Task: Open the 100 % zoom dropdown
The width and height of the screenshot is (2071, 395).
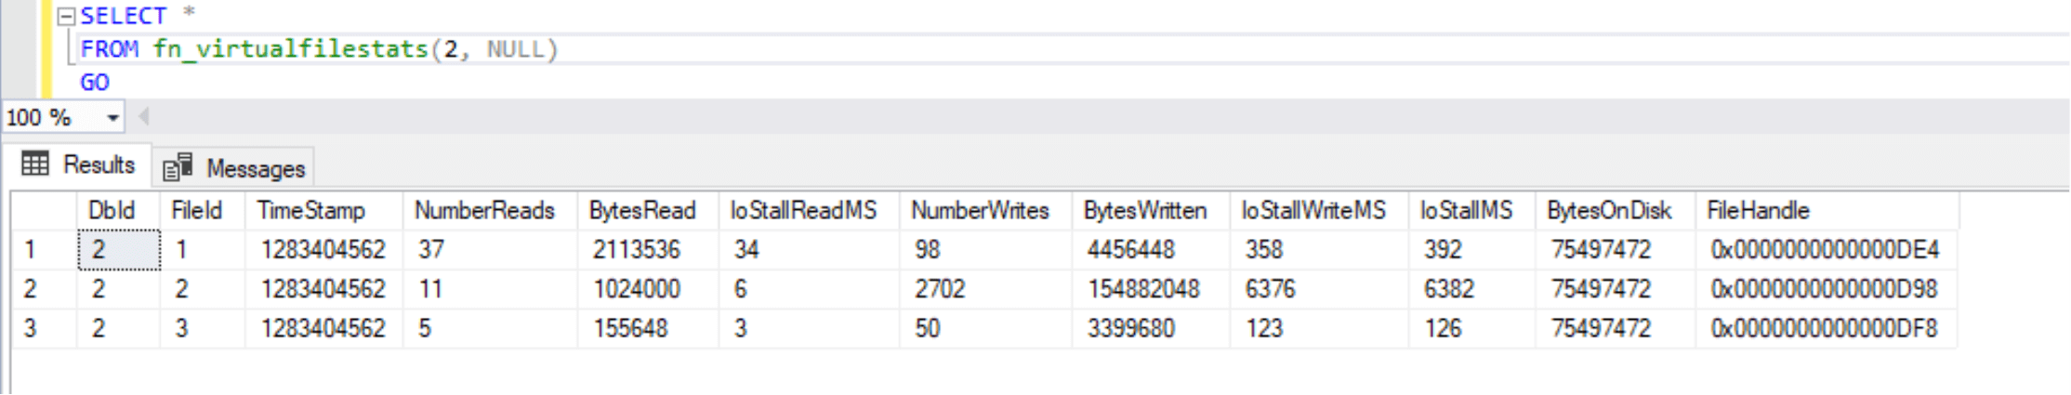Action: pos(112,118)
